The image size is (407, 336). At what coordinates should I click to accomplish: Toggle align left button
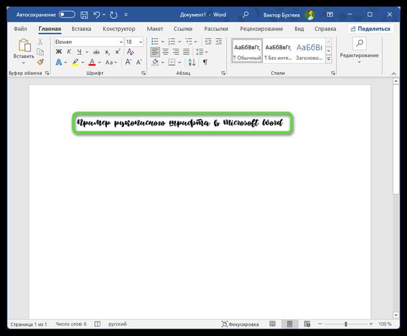pos(155,52)
